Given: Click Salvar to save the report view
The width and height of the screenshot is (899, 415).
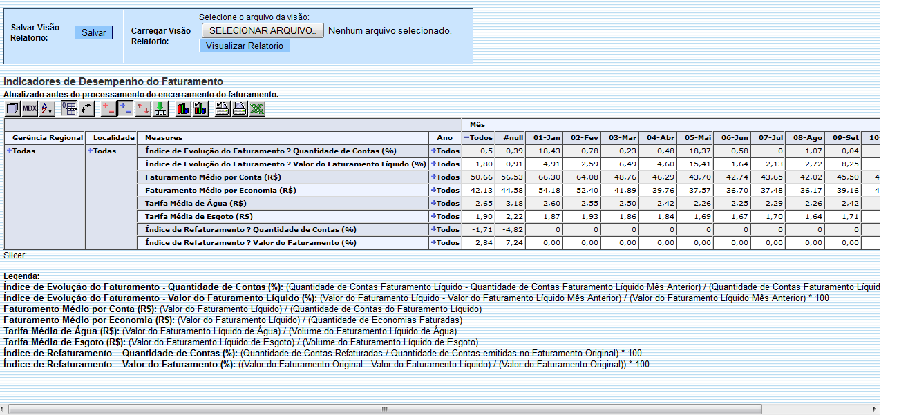Looking at the screenshot, I should pos(93,32).
